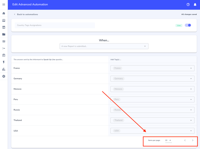The width and height of the screenshot is (200, 149).
Task: Open the tag dropdown for Peru
Action: [191, 99]
